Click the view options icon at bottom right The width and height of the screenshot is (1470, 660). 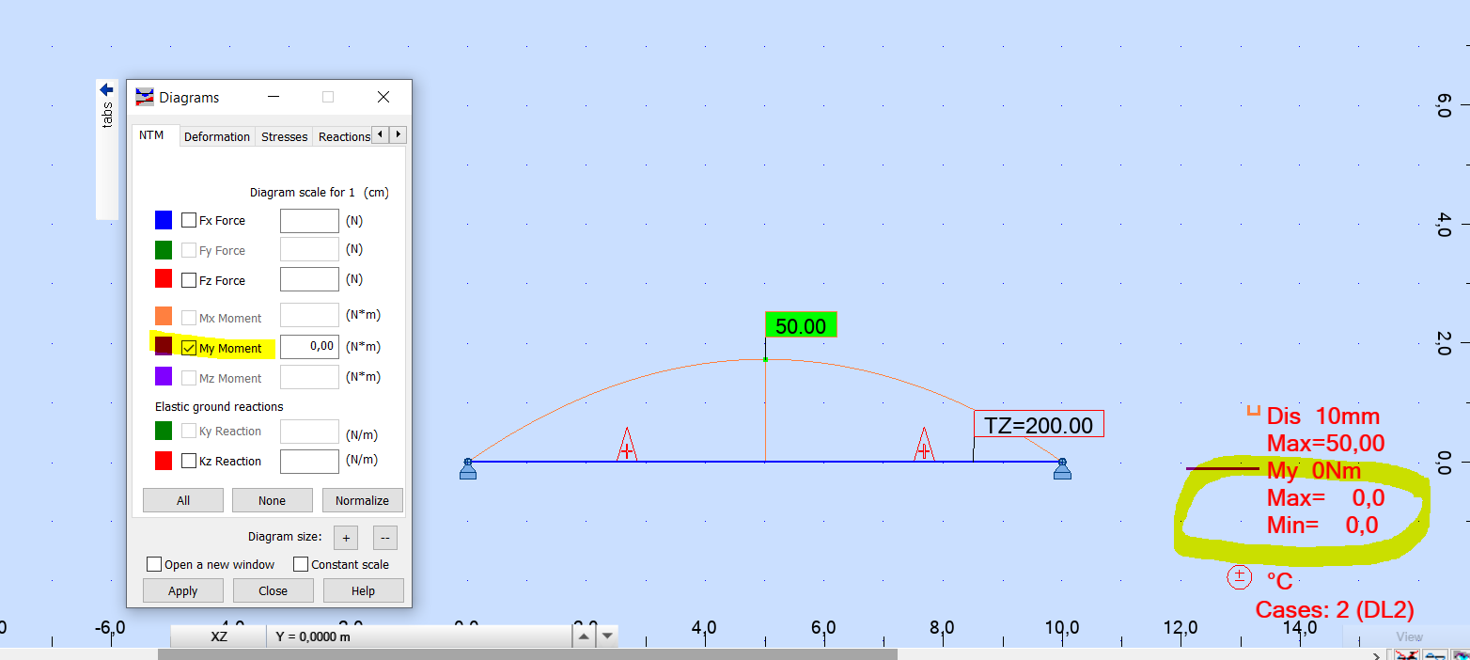[x=1462, y=655]
